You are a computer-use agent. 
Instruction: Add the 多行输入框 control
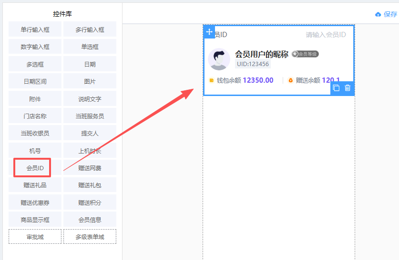pyautogui.click(x=90, y=29)
